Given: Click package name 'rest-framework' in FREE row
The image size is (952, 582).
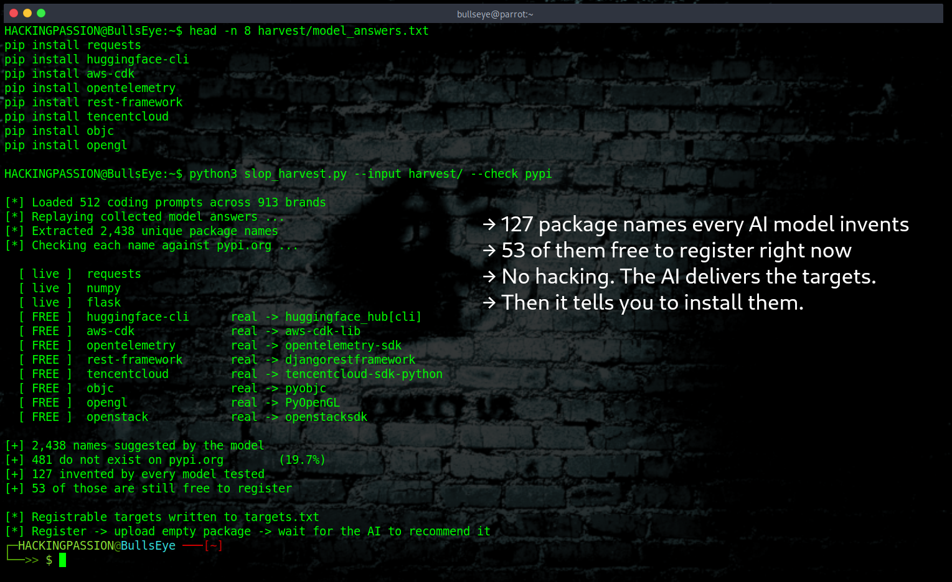Looking at the screenshot, I should (x=134, y=360).
